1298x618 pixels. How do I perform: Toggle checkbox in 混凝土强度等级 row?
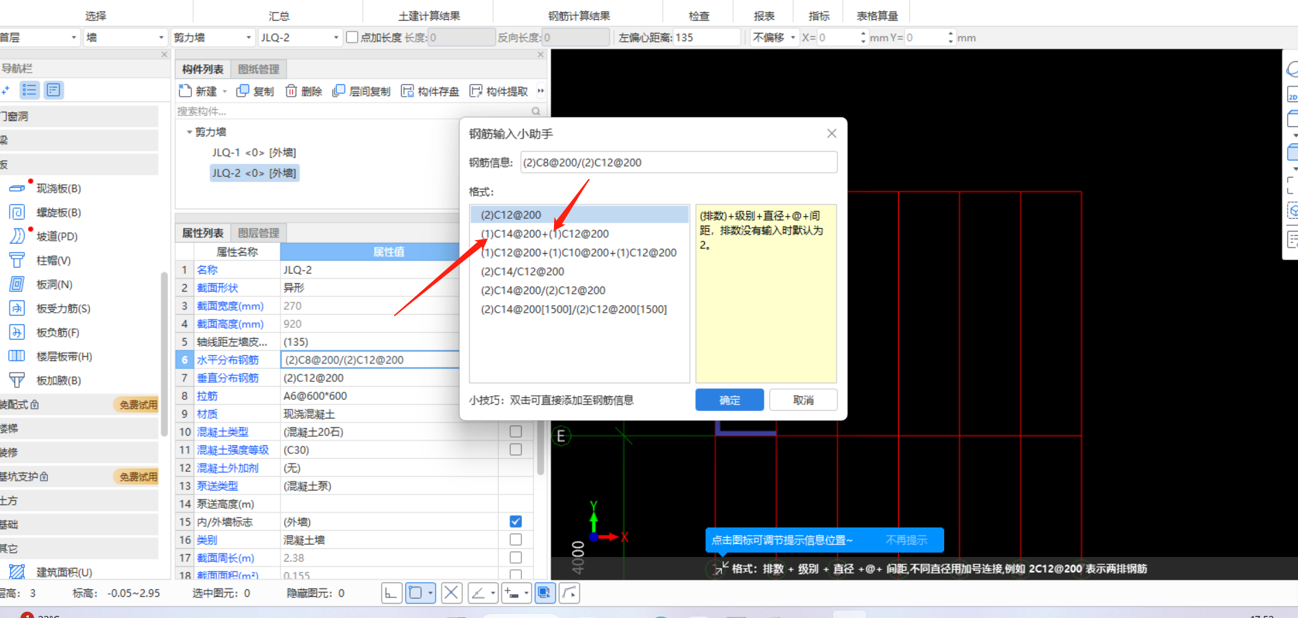(516, 449)
